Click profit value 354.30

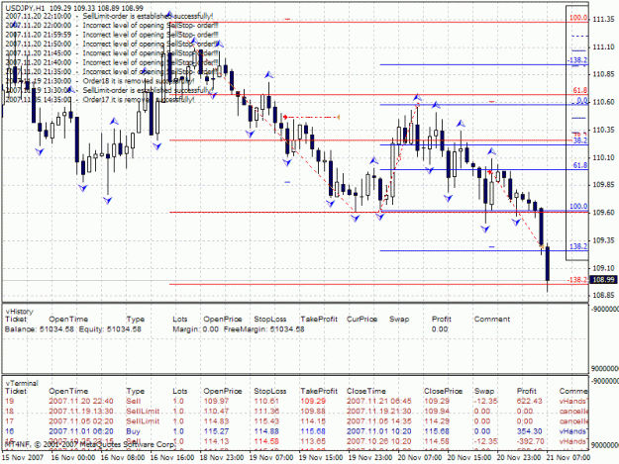[x=530, y=431]
